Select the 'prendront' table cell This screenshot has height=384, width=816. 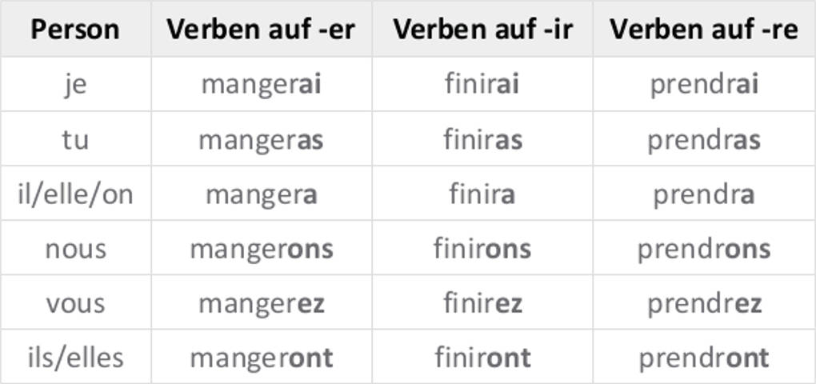tap(703, 357)
